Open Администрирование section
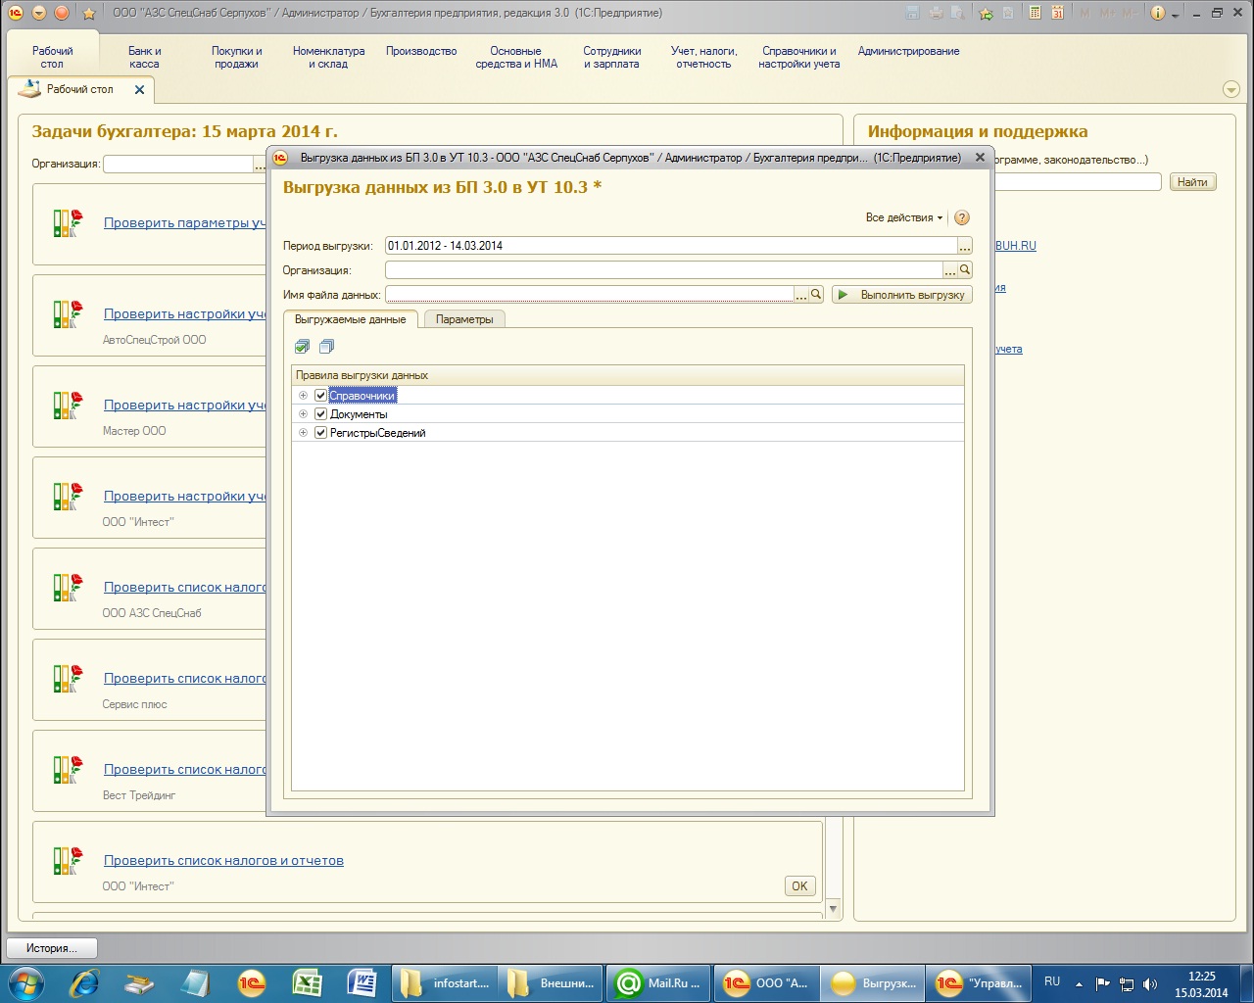Image resolution: width=1254 pixels, height=1003 pixels. coord(908,51)
